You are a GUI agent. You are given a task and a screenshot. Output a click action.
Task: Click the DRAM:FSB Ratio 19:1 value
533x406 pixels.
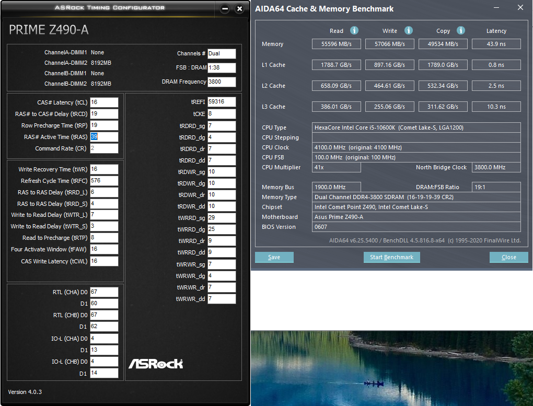(x=496, y=187)
